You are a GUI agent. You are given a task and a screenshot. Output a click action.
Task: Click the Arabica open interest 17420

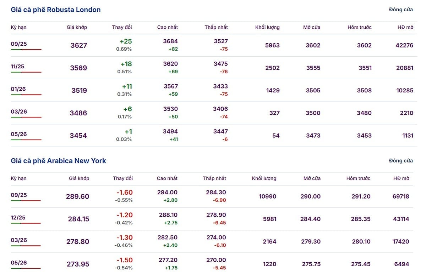(x=400, y=242)
